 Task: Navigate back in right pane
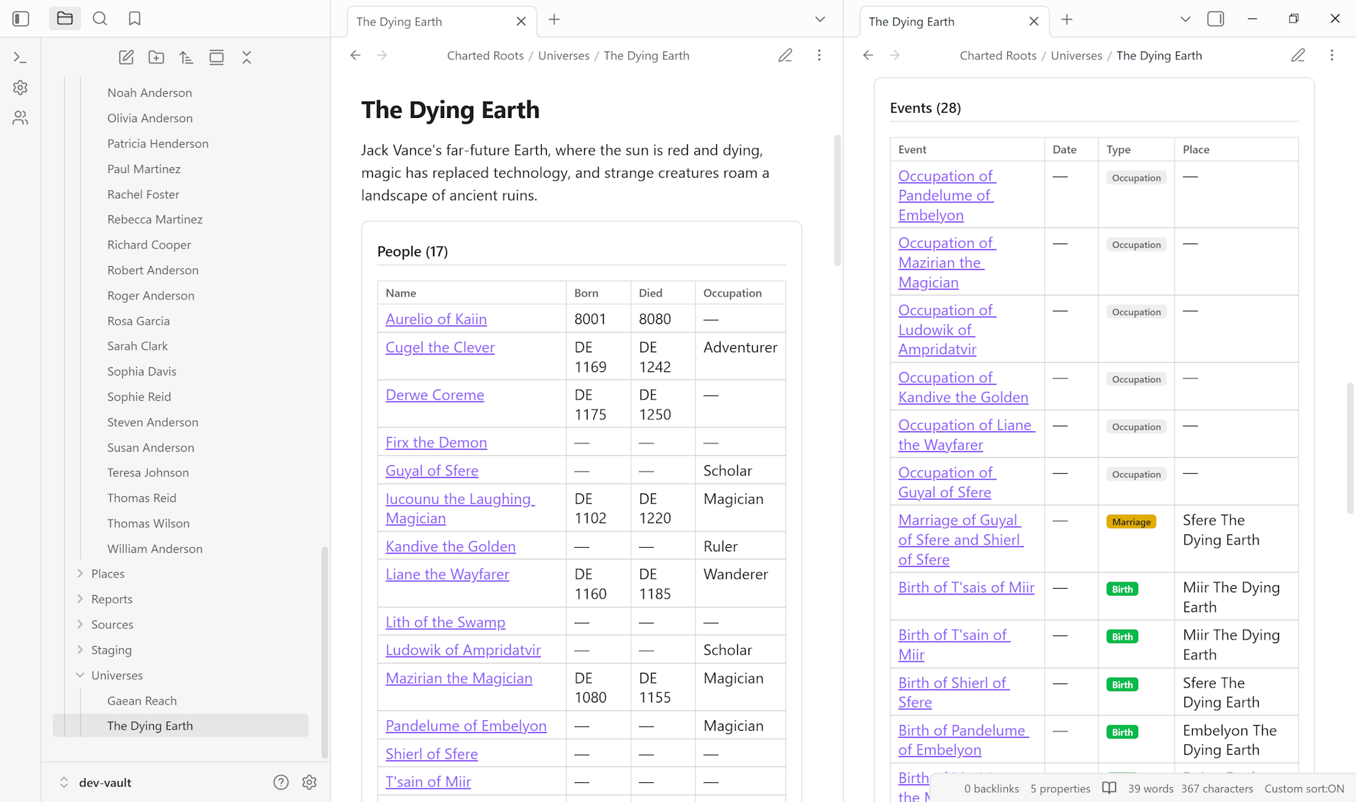[x=868, y=55]
